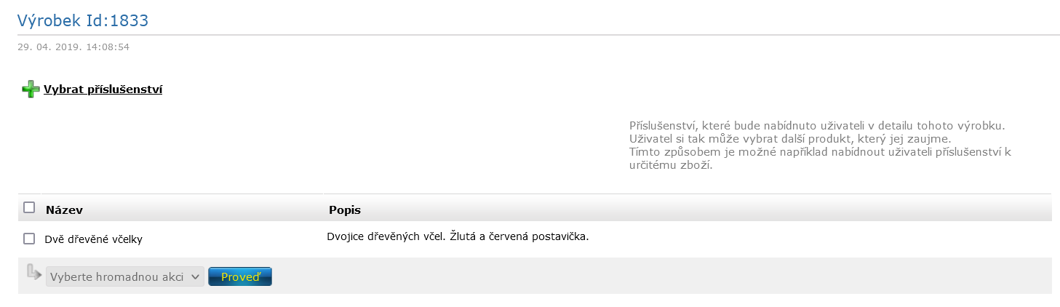Viewport: 1060px width, 307px height.
Task: Click the green plus add-accessory icon
Action: pyautogui.click(x=31, y=90)
